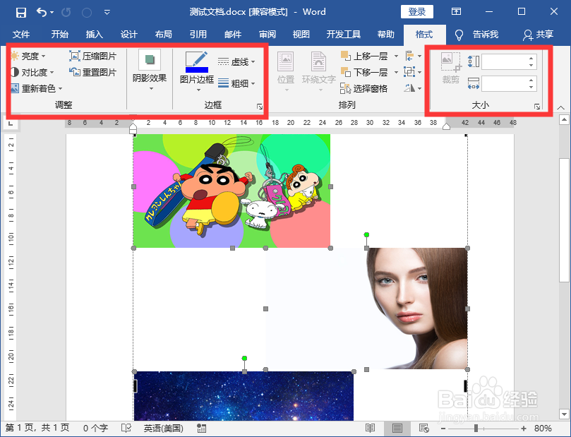Save the document with the Save icon
Screen dimensions: 571x437
click(21, 13)
